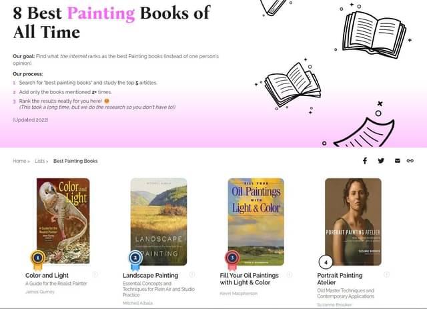
Task: Click the rank 4 circle badge
Action: point(326,262)
